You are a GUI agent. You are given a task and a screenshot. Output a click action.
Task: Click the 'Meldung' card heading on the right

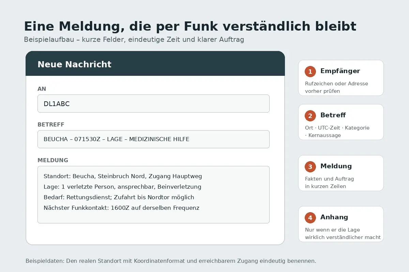click(336, 166)
